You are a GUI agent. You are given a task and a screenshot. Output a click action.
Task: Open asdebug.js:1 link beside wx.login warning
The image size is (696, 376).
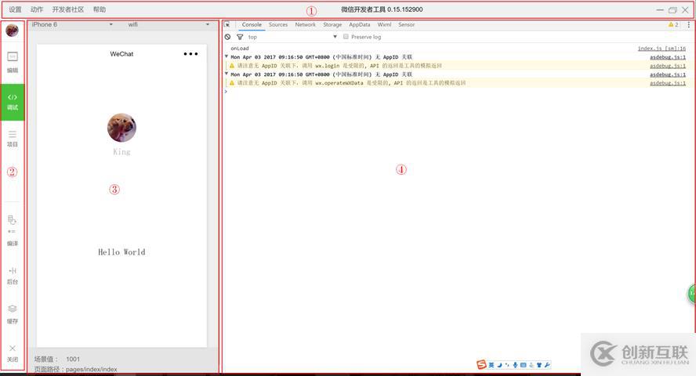pyautogui.click(x=668, y=66)
